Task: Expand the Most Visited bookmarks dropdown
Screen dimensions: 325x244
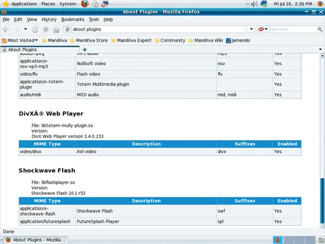Action: click(19, 40)
